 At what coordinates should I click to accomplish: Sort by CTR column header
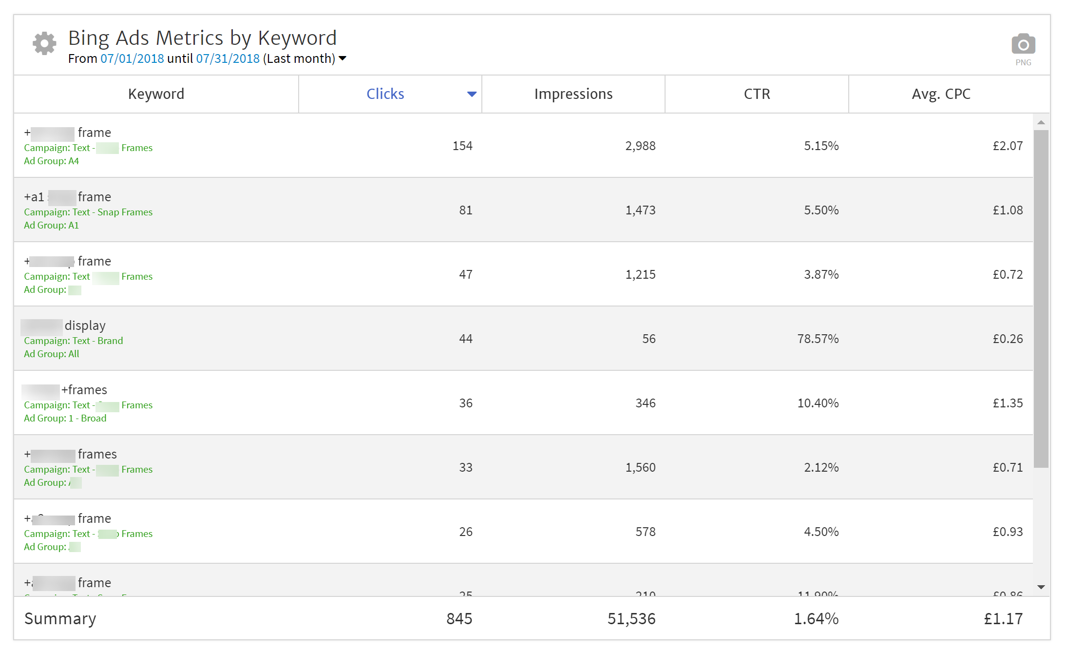pos(756,94)
